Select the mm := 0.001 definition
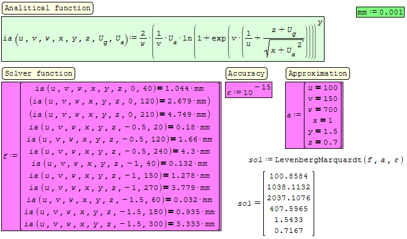 [380, 12]
